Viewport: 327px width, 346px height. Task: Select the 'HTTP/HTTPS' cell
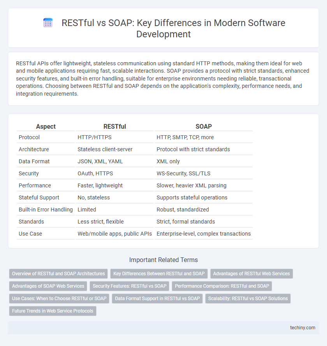pyautogui.click(x=115, y=137)
